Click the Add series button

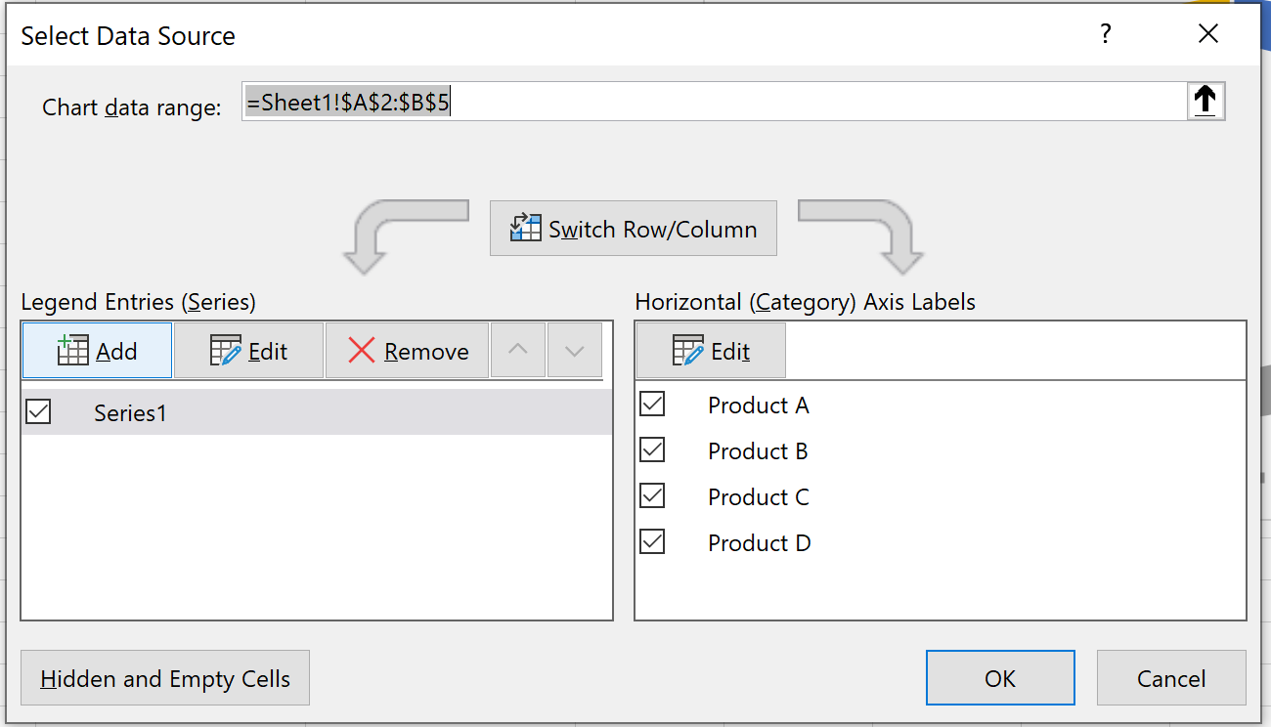[97, 351]
